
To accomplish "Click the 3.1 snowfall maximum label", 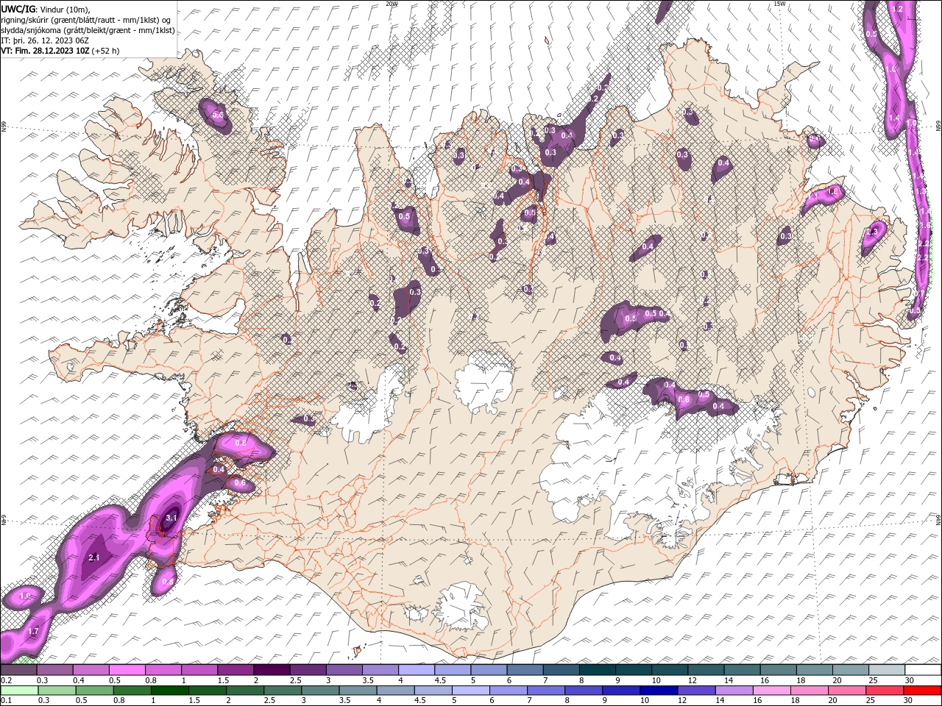I will point(171,518).
